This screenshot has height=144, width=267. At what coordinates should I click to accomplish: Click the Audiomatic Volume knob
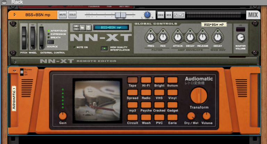click(207, 116)
